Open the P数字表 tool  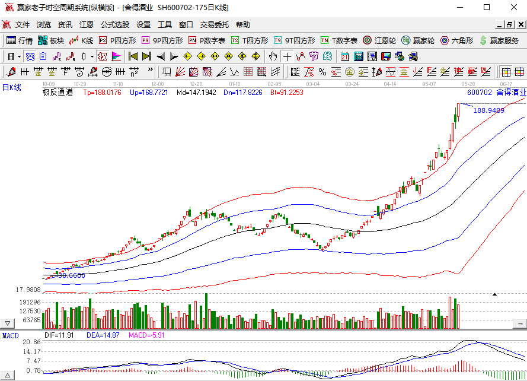pyautogui.click(x=207, y=41)
